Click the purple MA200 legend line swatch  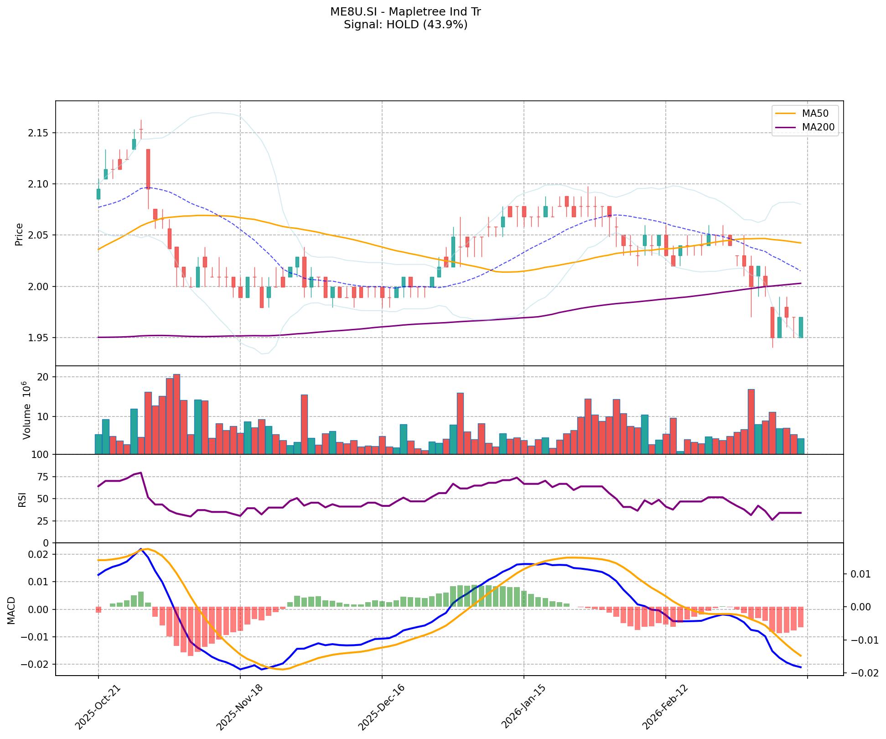click(785, 128)
